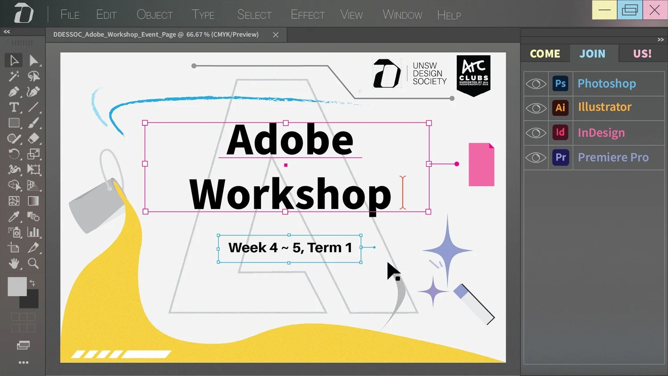Viewport: 668px width, 376px height.
Task: Open the Effect menu
Action: (x=308, y=15)
